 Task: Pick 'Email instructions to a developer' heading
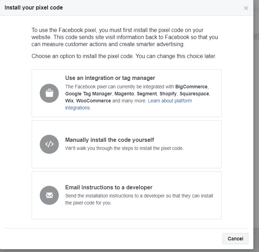pyautogui.click(x=109, y=188)
